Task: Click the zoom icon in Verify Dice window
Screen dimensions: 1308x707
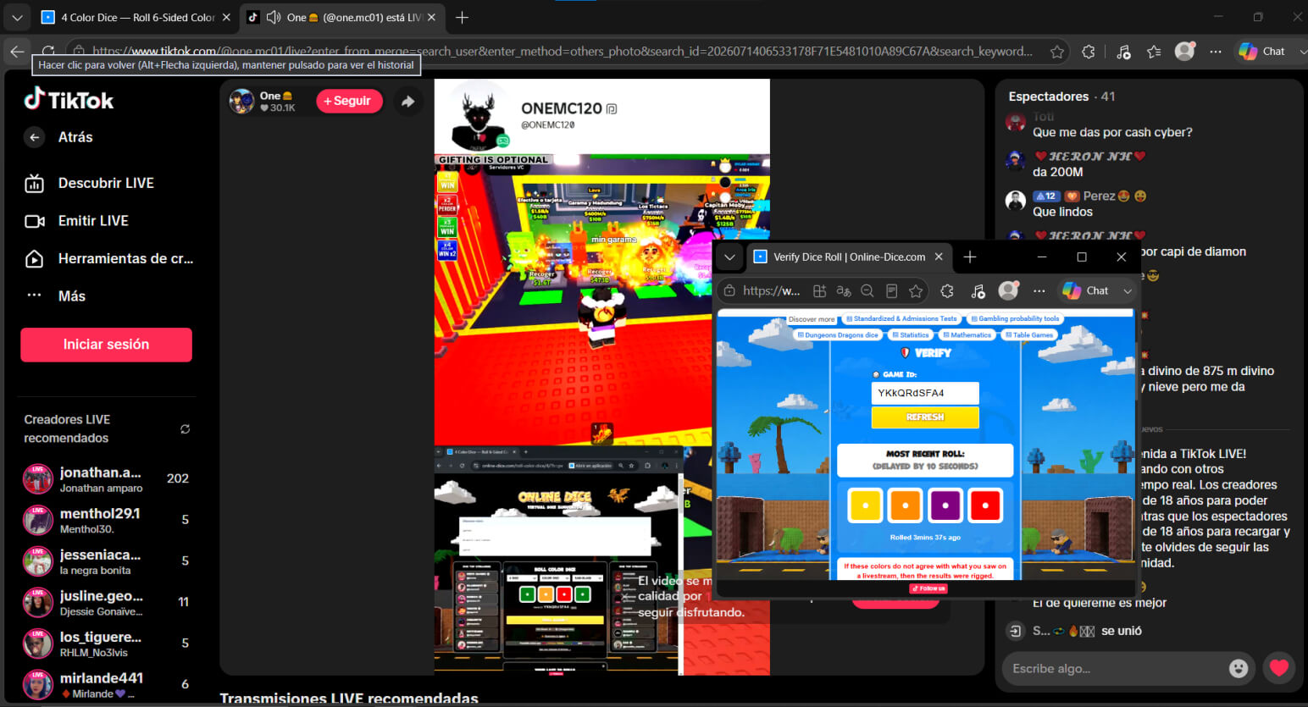Action: (867, 291)
